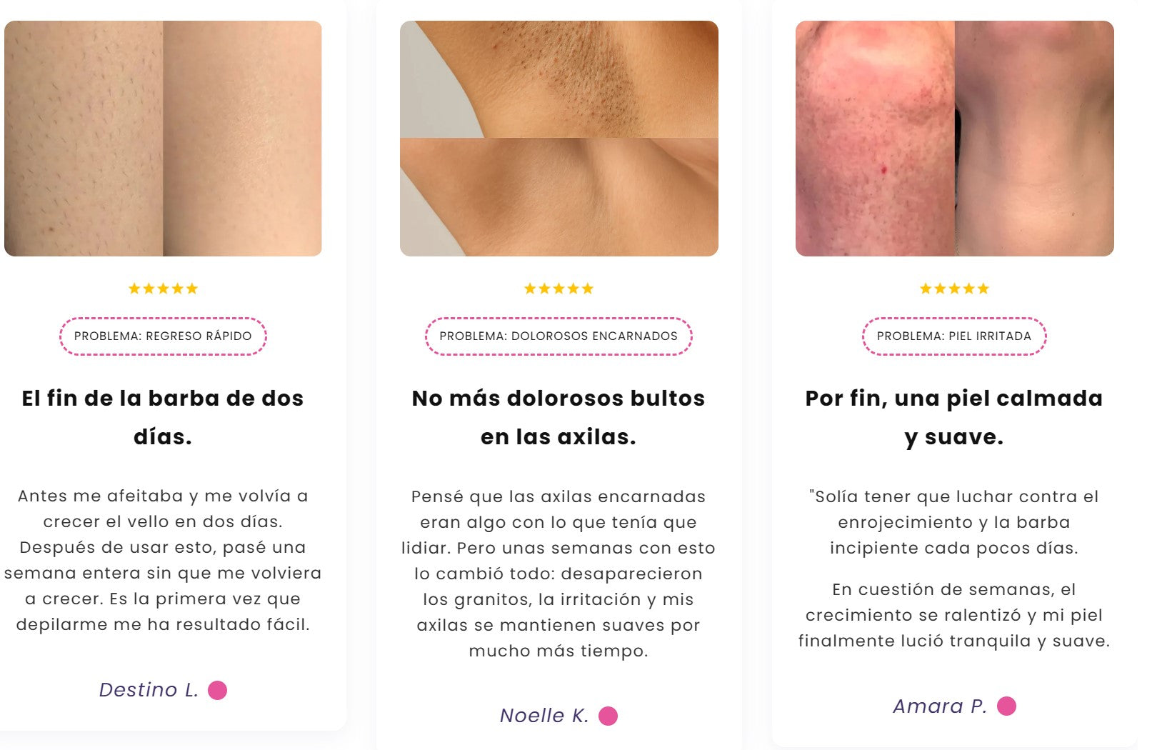Open the leg hair before-after photo
This screenshot has width=1157, height=750.
click(163, 139)
